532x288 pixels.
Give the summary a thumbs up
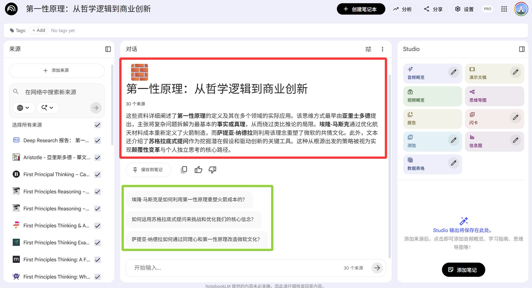[198, 170]
